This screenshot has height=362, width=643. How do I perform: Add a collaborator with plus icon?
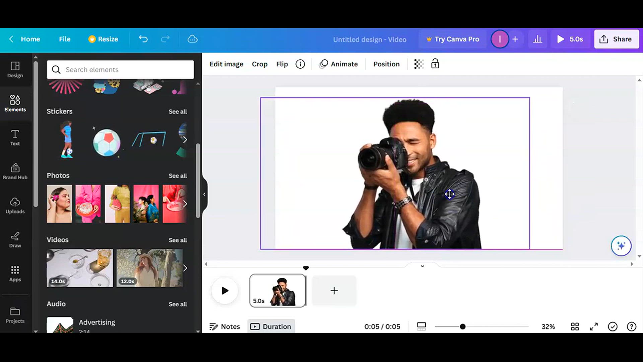point(515,39)
